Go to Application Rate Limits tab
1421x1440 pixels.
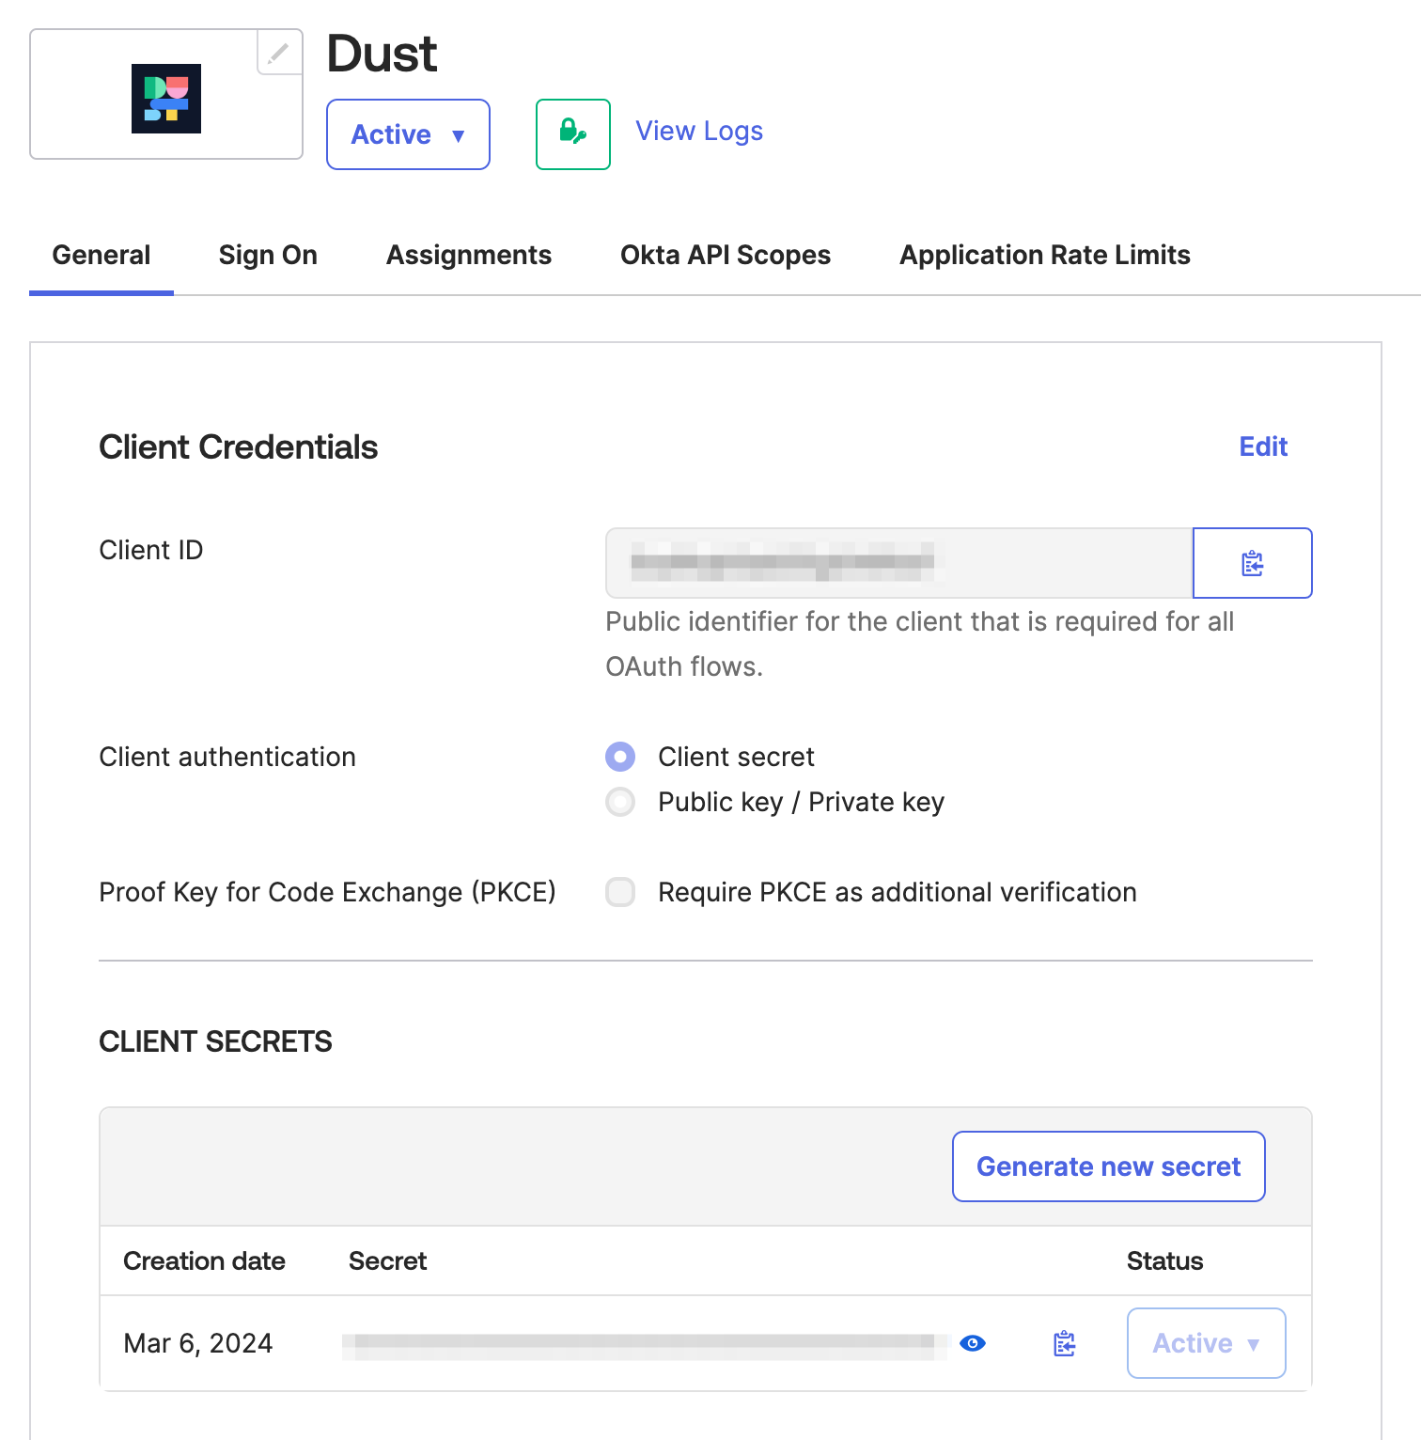coord(1045,255)
